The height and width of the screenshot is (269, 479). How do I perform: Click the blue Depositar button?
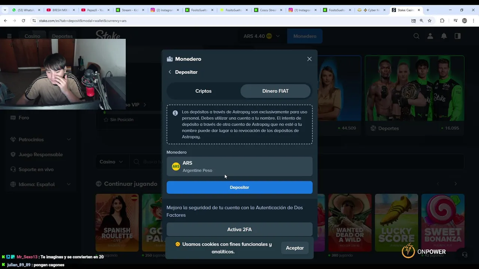[x=239, y=188]
